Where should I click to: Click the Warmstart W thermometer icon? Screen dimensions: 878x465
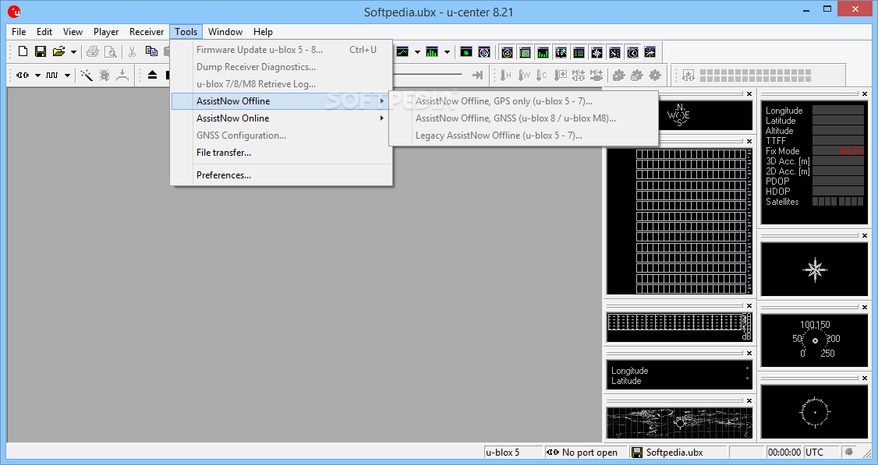pos(524,75)
